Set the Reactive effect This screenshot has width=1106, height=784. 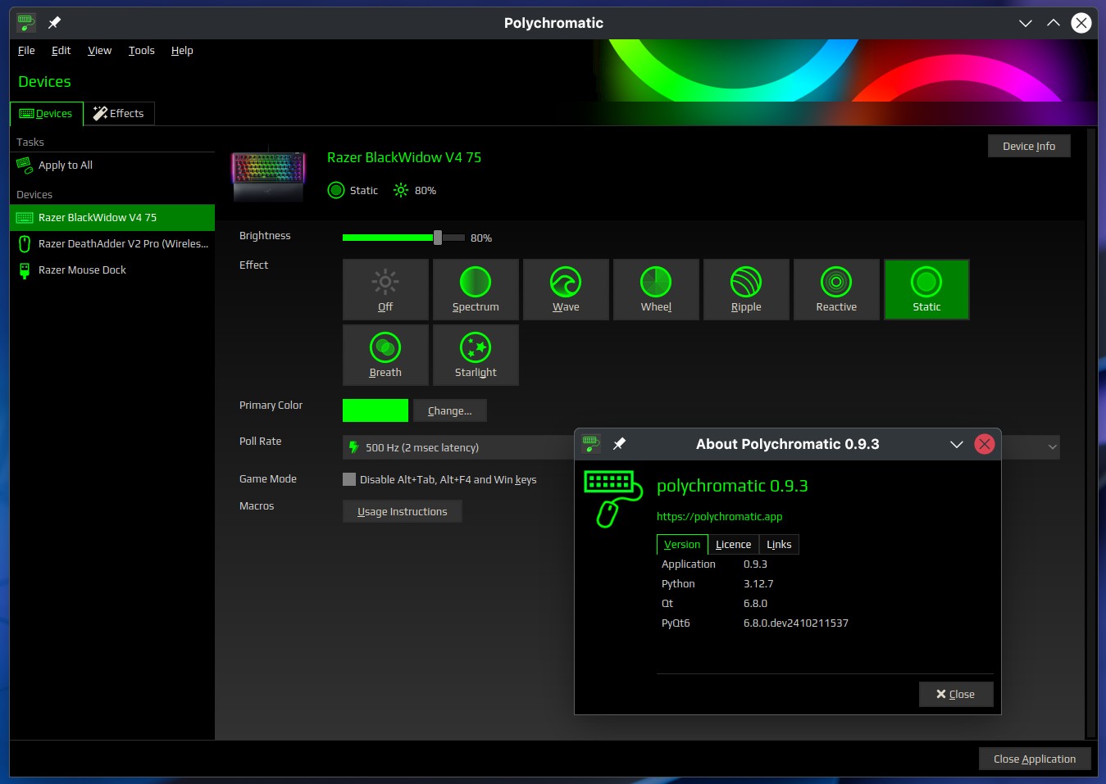[x=836, y=289]
